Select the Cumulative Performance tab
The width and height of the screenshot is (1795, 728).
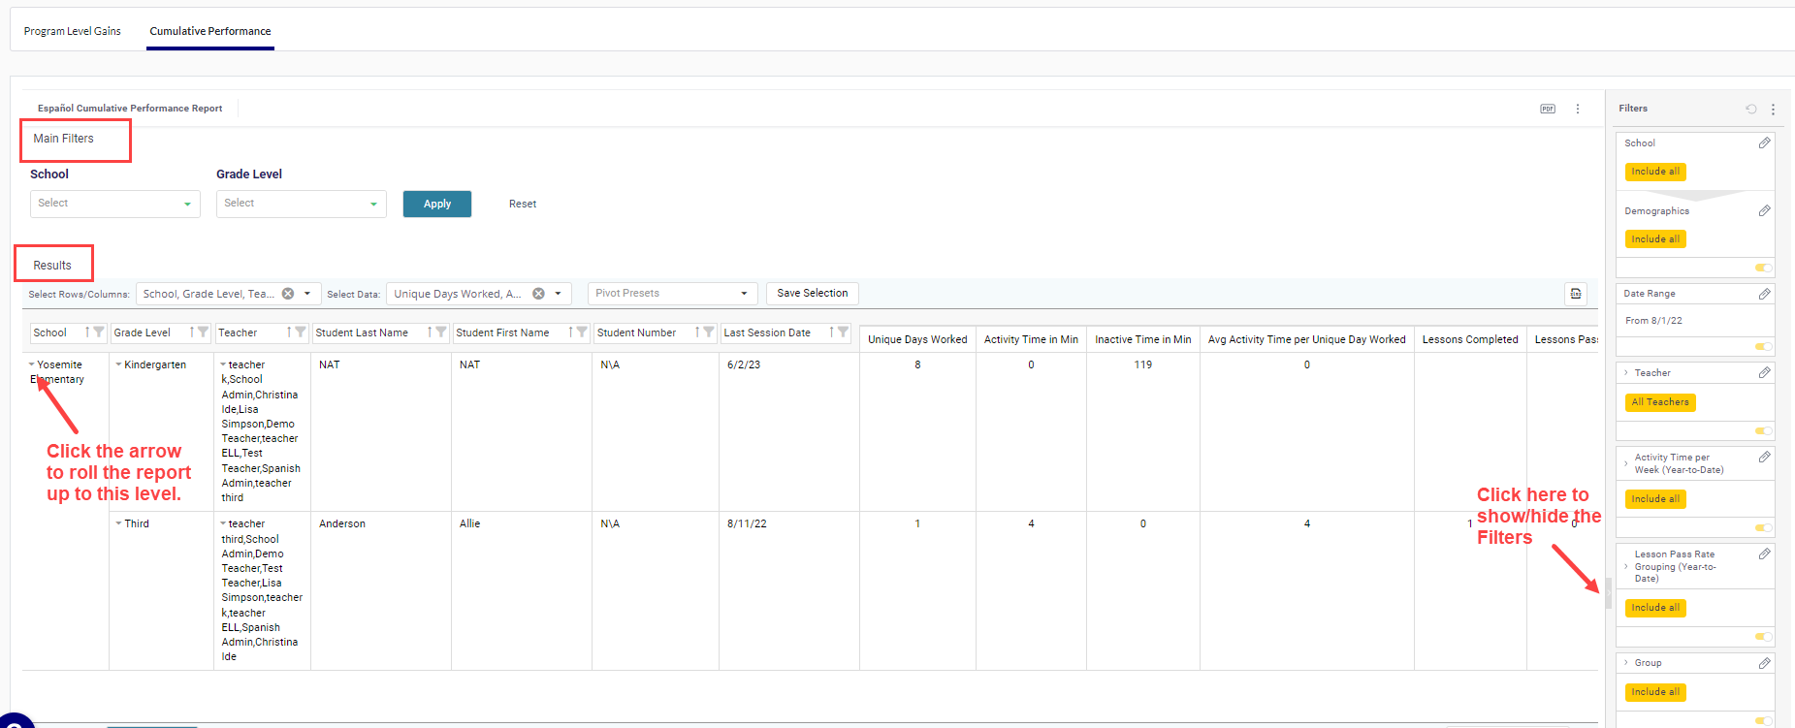(x=210, y=31)
